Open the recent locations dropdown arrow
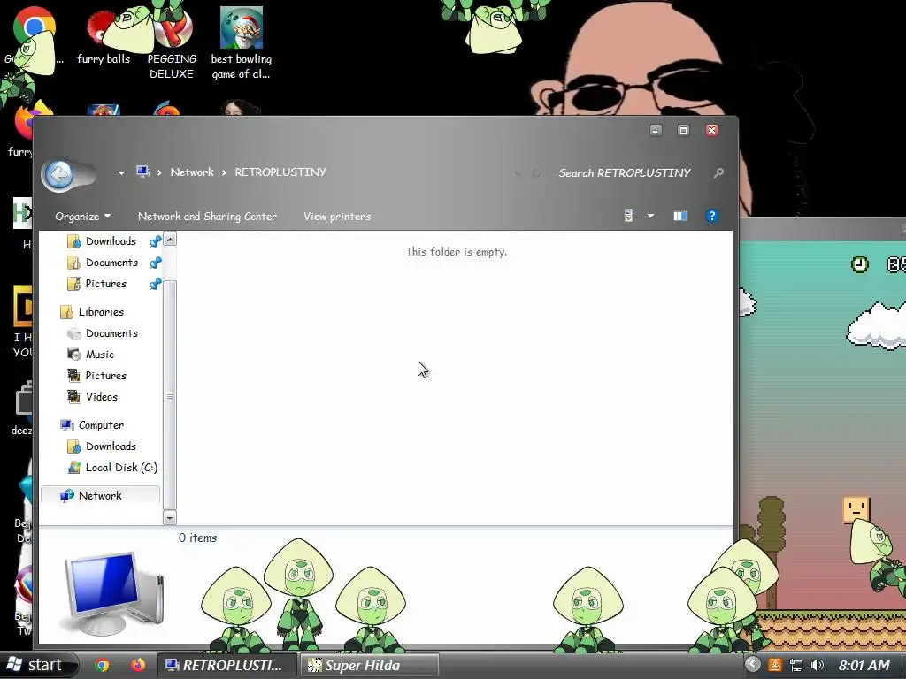 tap(121, 172)
